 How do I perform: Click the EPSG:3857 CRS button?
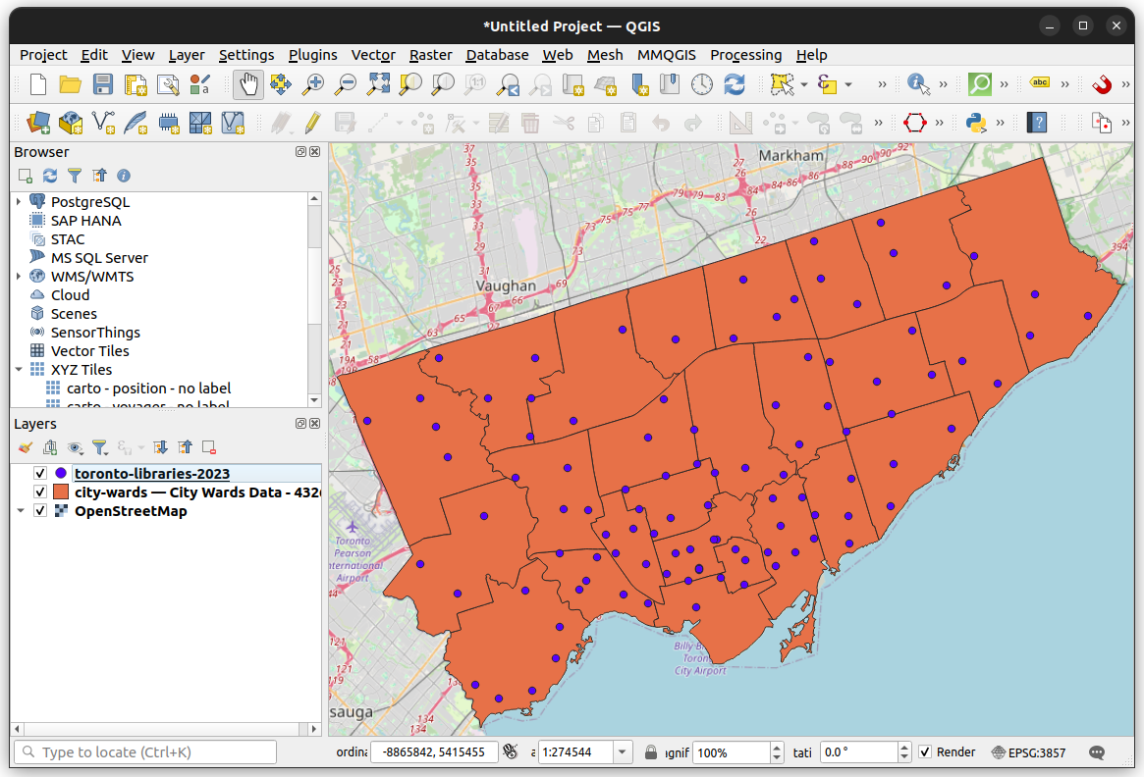pos(1029,752)
